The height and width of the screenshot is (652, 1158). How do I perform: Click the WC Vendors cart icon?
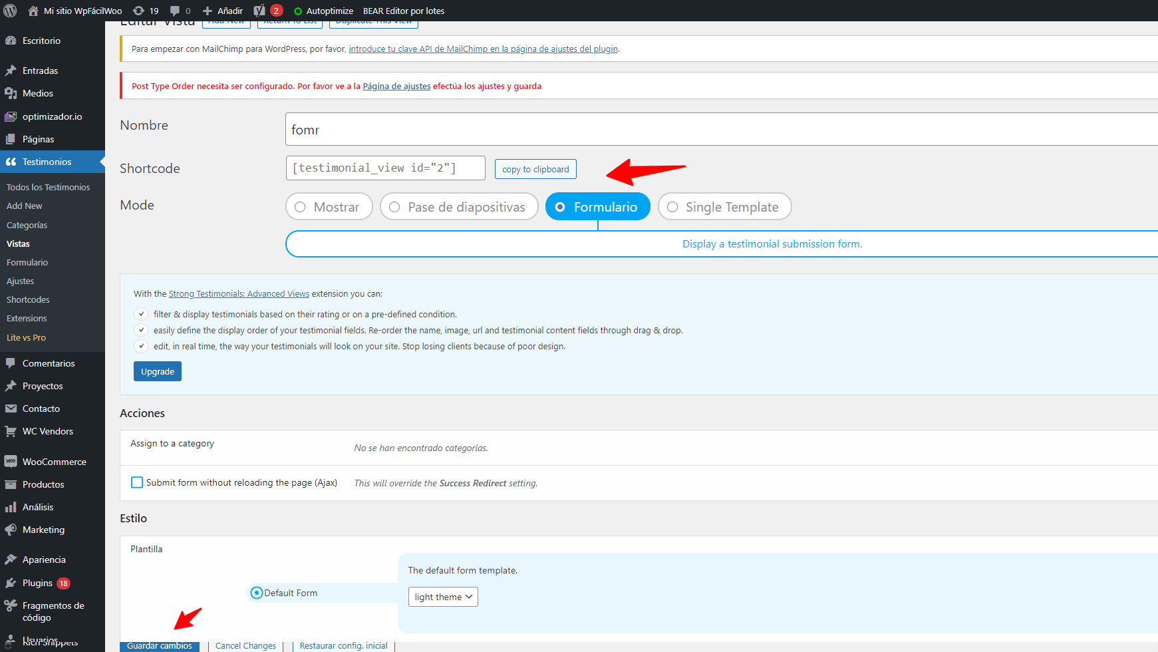(x=11, y=431)
